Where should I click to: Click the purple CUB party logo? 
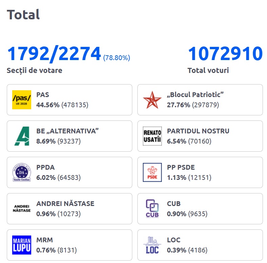152,208
